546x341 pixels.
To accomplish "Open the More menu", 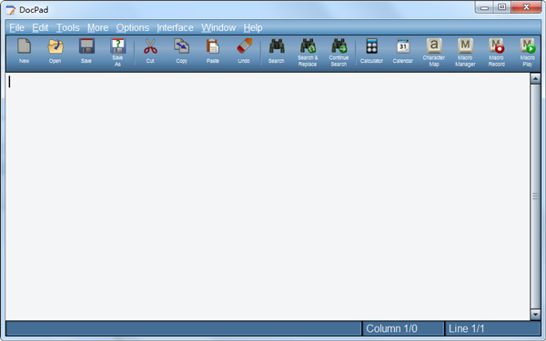I will click(x=97, y=27).
